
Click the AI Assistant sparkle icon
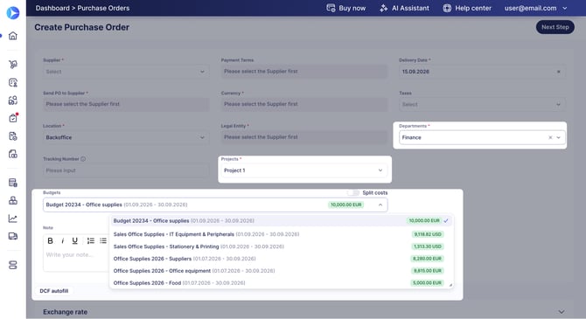click(x=383, y=8)
